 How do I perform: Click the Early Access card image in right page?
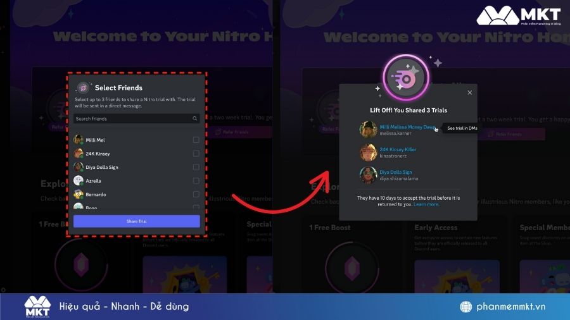coord(457,276)
